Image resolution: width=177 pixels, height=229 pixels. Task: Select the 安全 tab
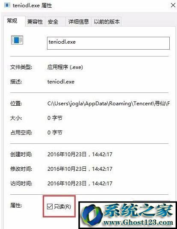point(53,21)
